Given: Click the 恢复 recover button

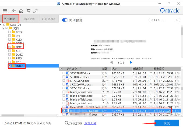Looking at the screenshot, I should pyautogui.click(x=167, y=123).
